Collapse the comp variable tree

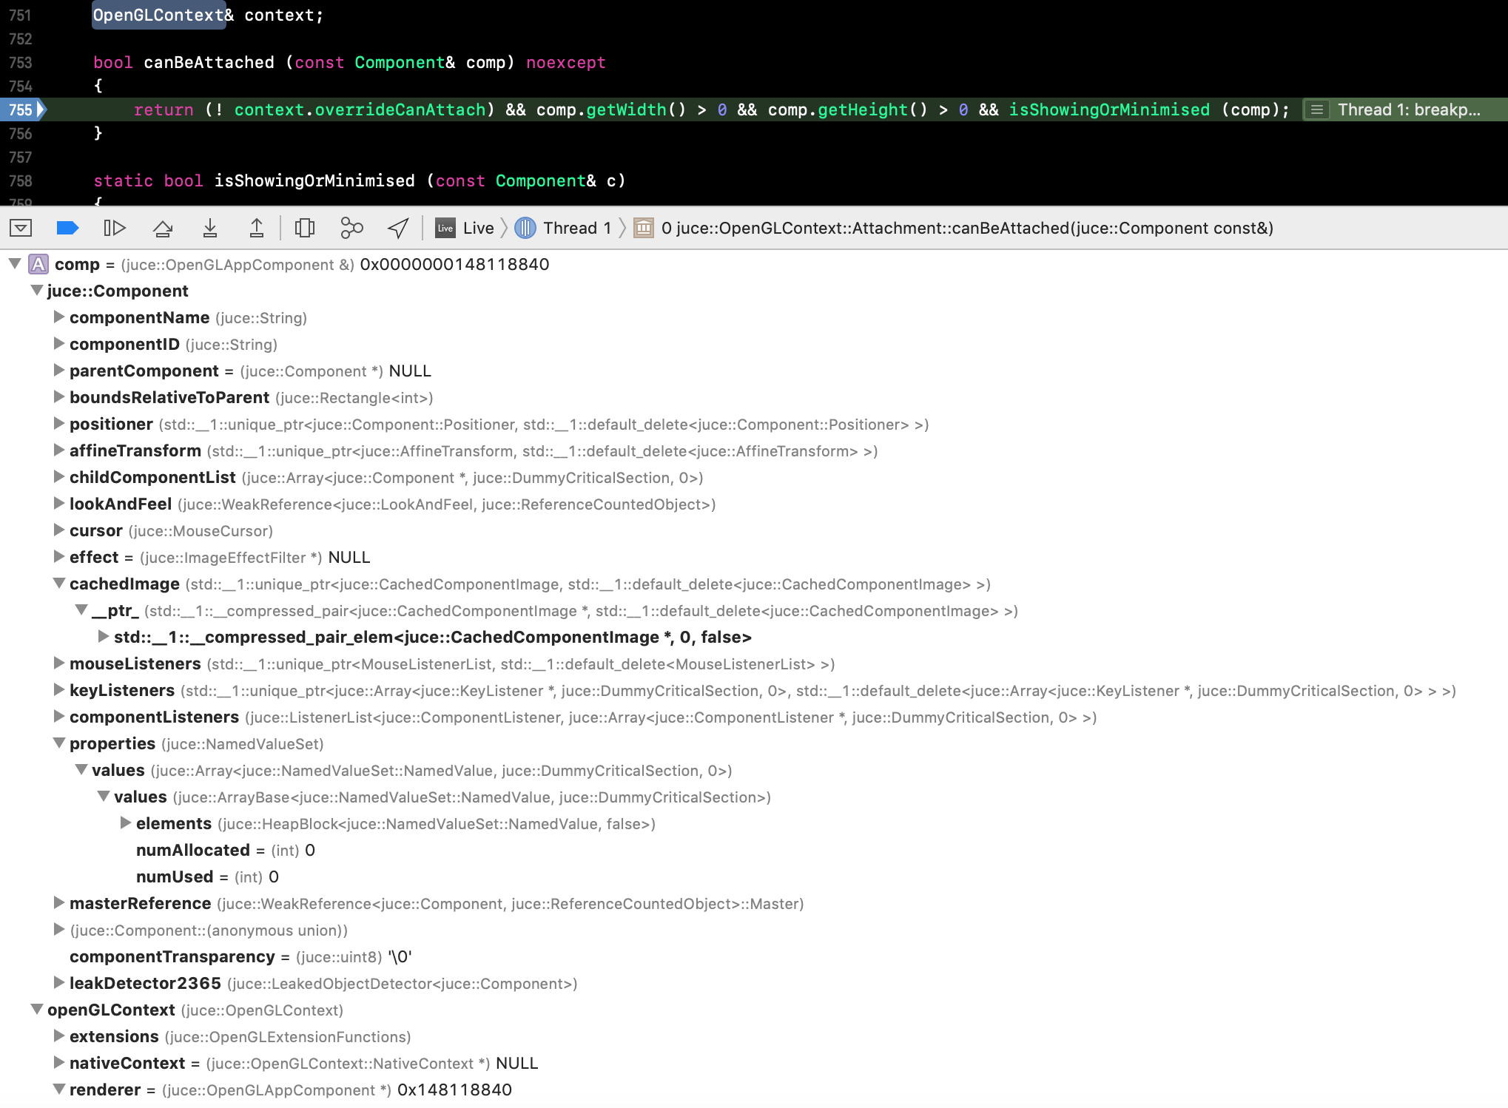(15, 264)
